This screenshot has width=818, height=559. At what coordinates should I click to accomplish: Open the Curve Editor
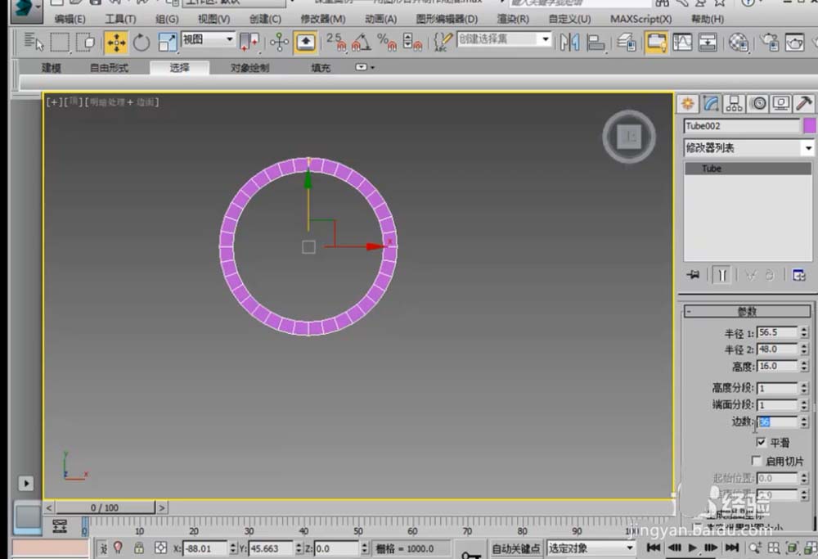pyautogui.click(x=682, y=43)
